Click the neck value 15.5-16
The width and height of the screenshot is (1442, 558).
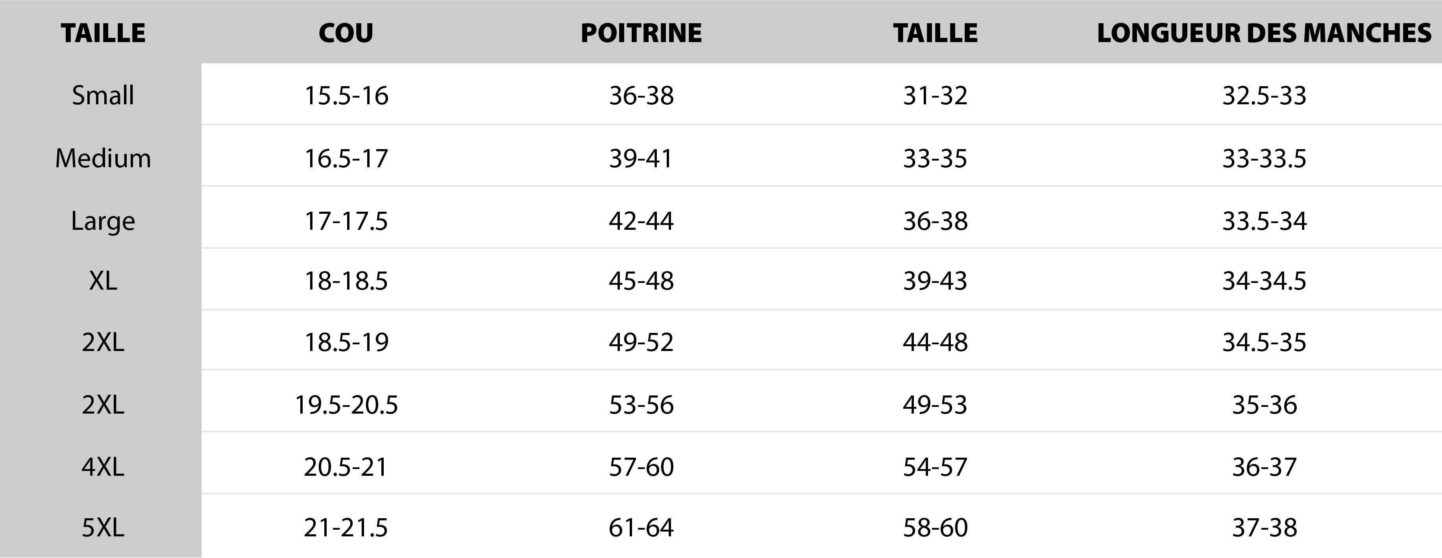346,96
